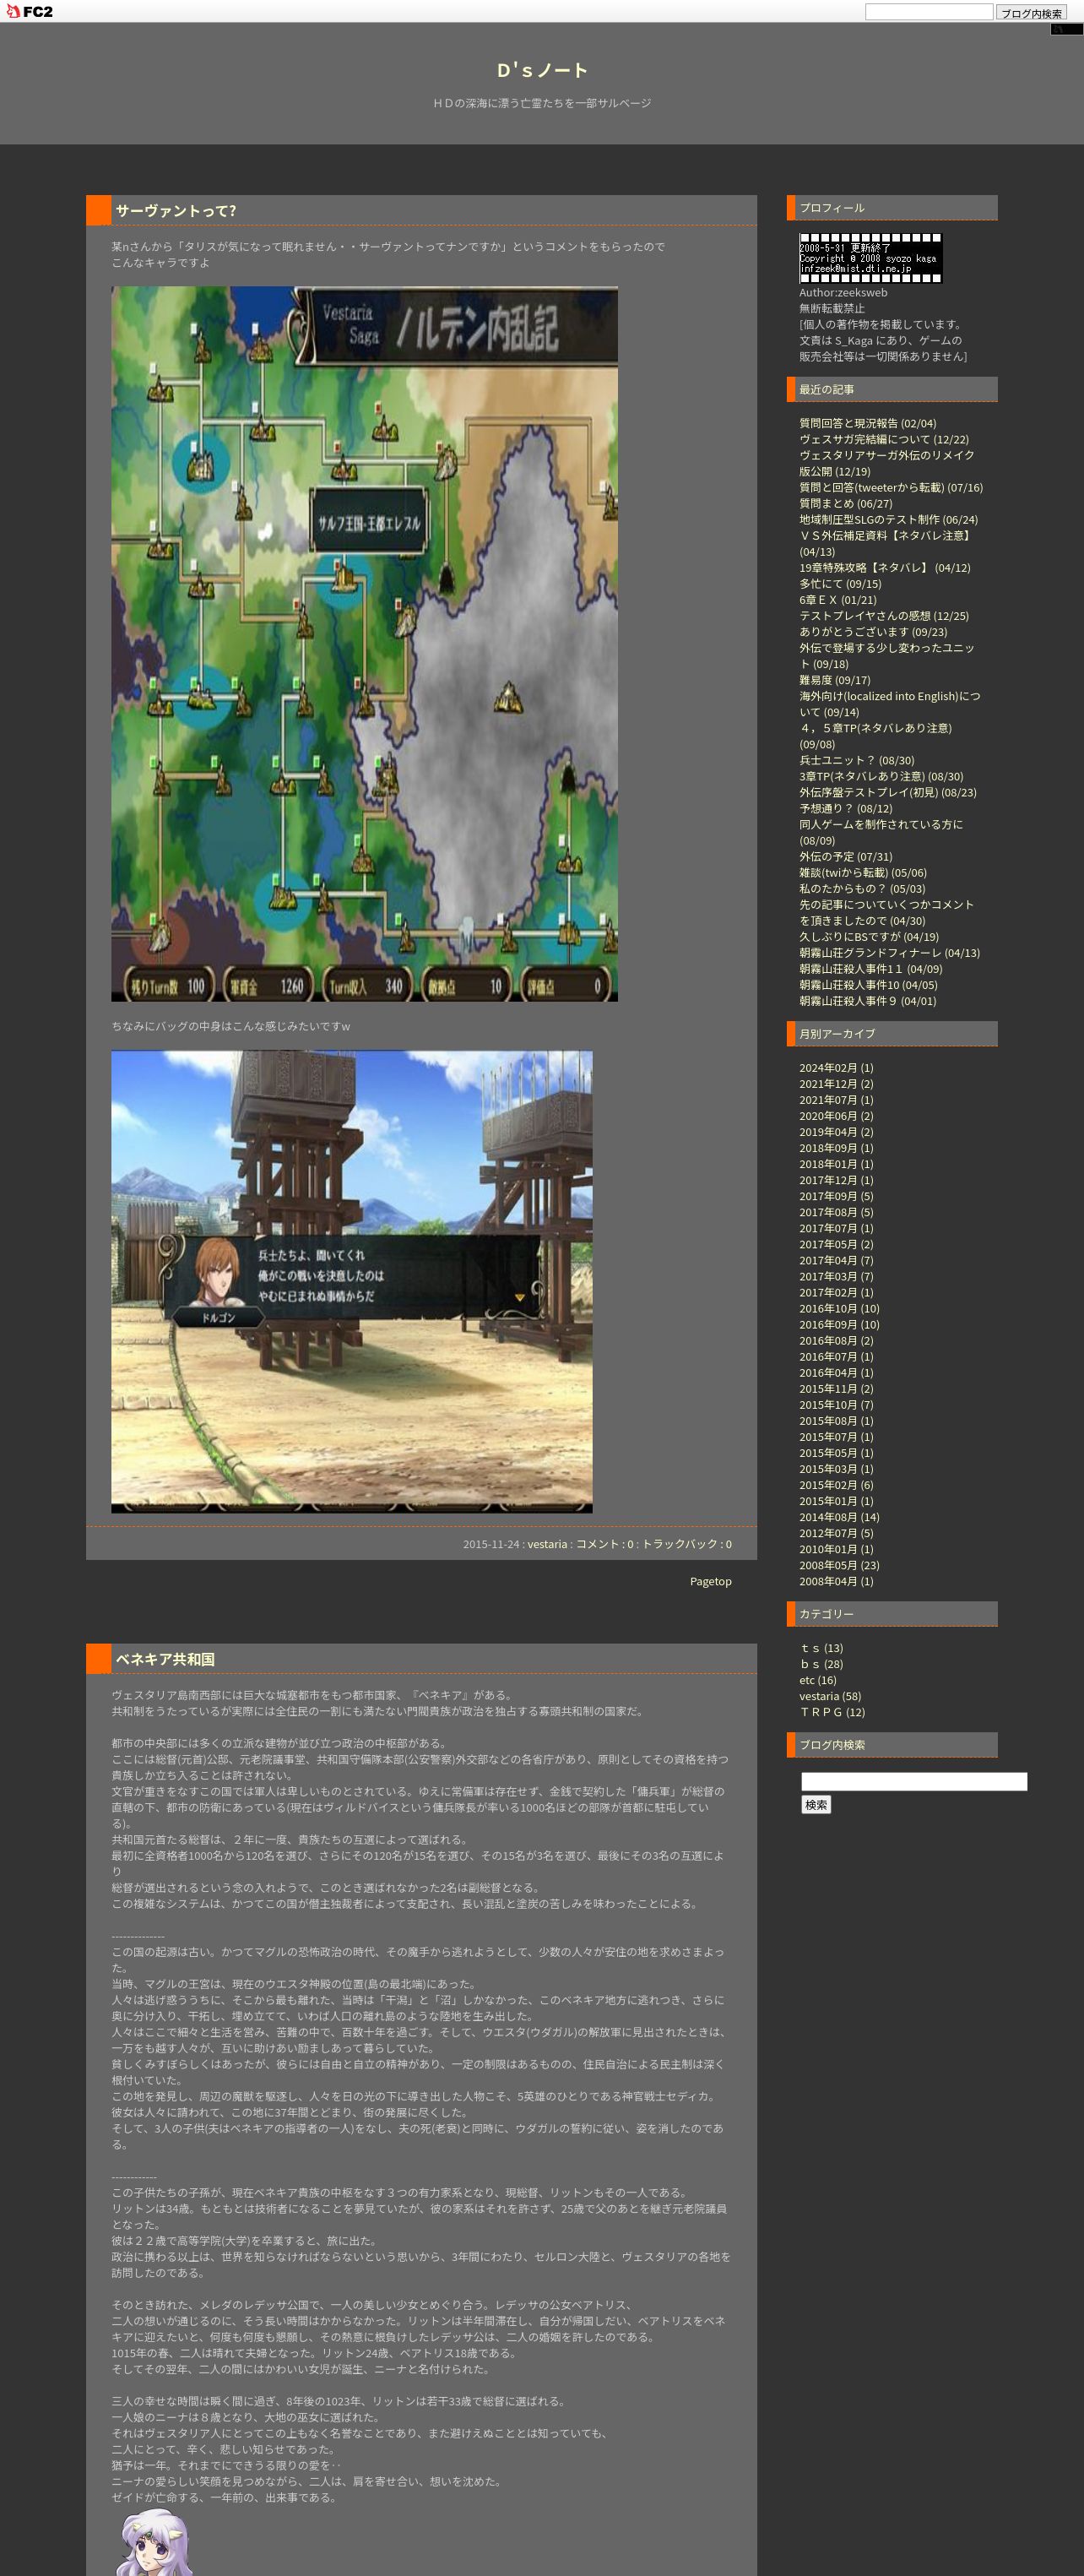Open 雑談(twiから転載) recent article

(x=862, y=872)
